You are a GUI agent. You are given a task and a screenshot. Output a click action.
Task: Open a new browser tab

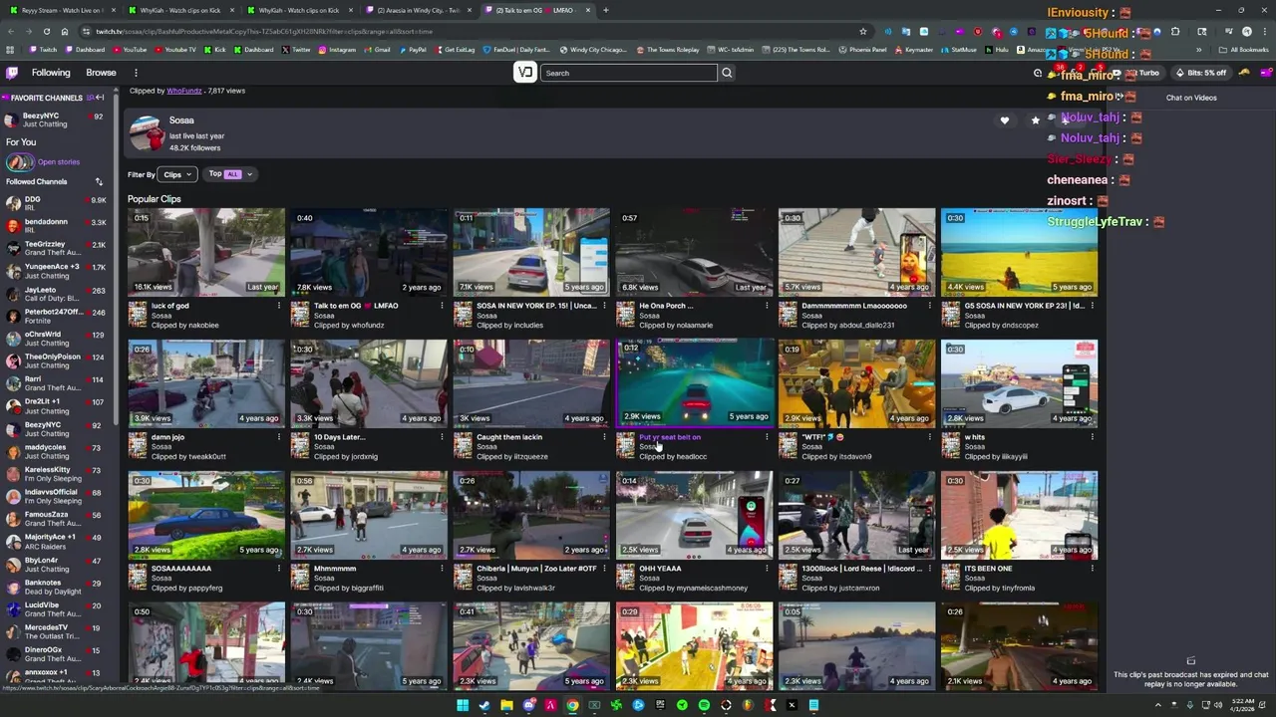606,10
